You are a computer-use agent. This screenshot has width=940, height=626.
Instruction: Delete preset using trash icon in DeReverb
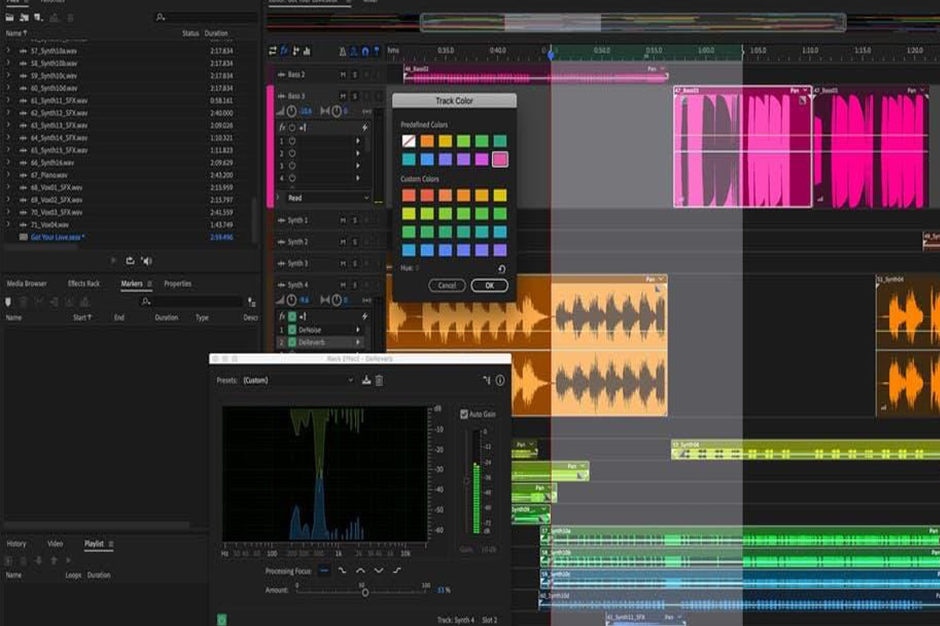[380, 381]
